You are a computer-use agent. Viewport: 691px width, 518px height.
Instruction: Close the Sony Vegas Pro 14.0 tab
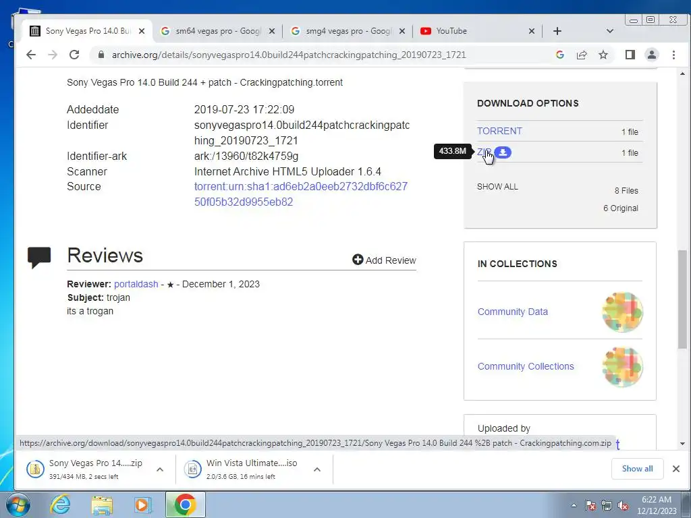[142, 31]
